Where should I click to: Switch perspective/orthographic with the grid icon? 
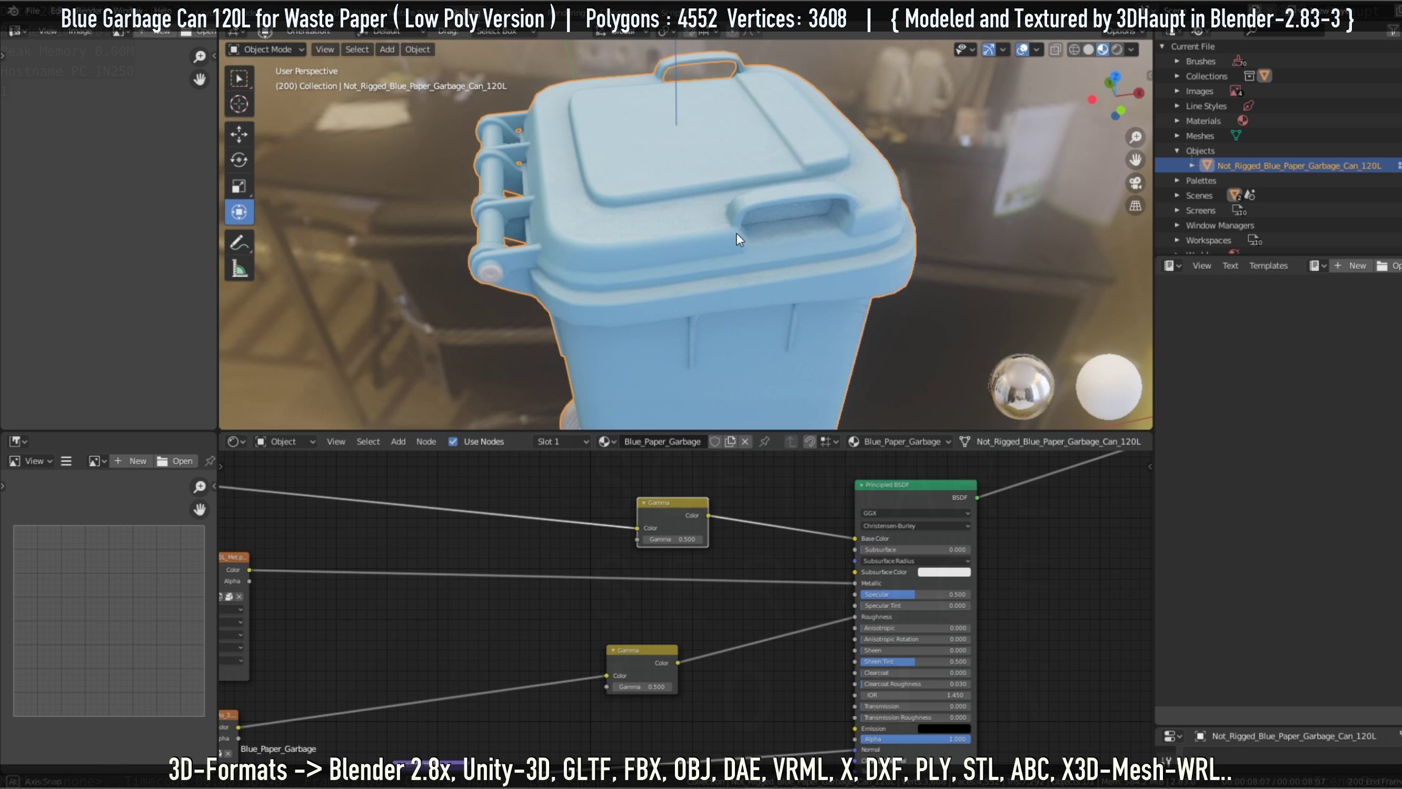1135,206
